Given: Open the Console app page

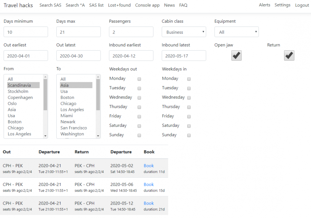Looking at the screenshot, I should point(147,5).
